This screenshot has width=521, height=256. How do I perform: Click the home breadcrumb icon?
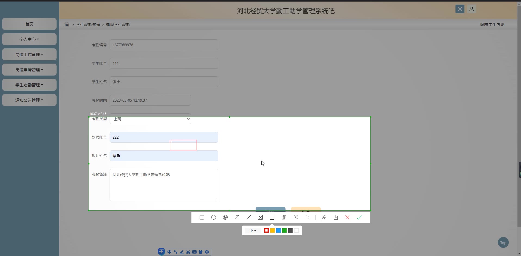(x=67, y=24)
